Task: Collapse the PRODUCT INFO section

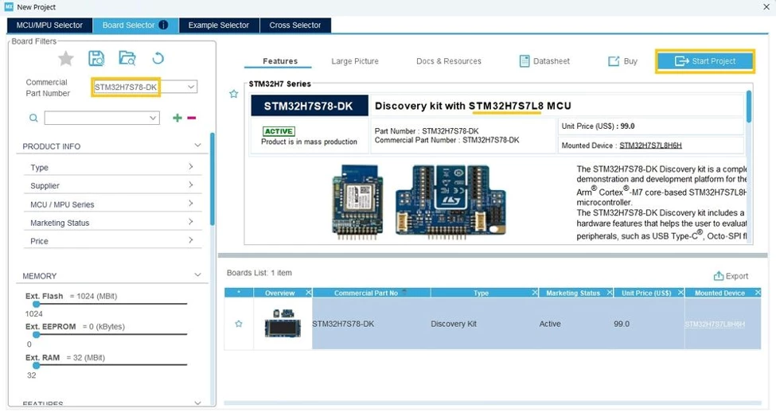Action: click(x=197, y=146)
